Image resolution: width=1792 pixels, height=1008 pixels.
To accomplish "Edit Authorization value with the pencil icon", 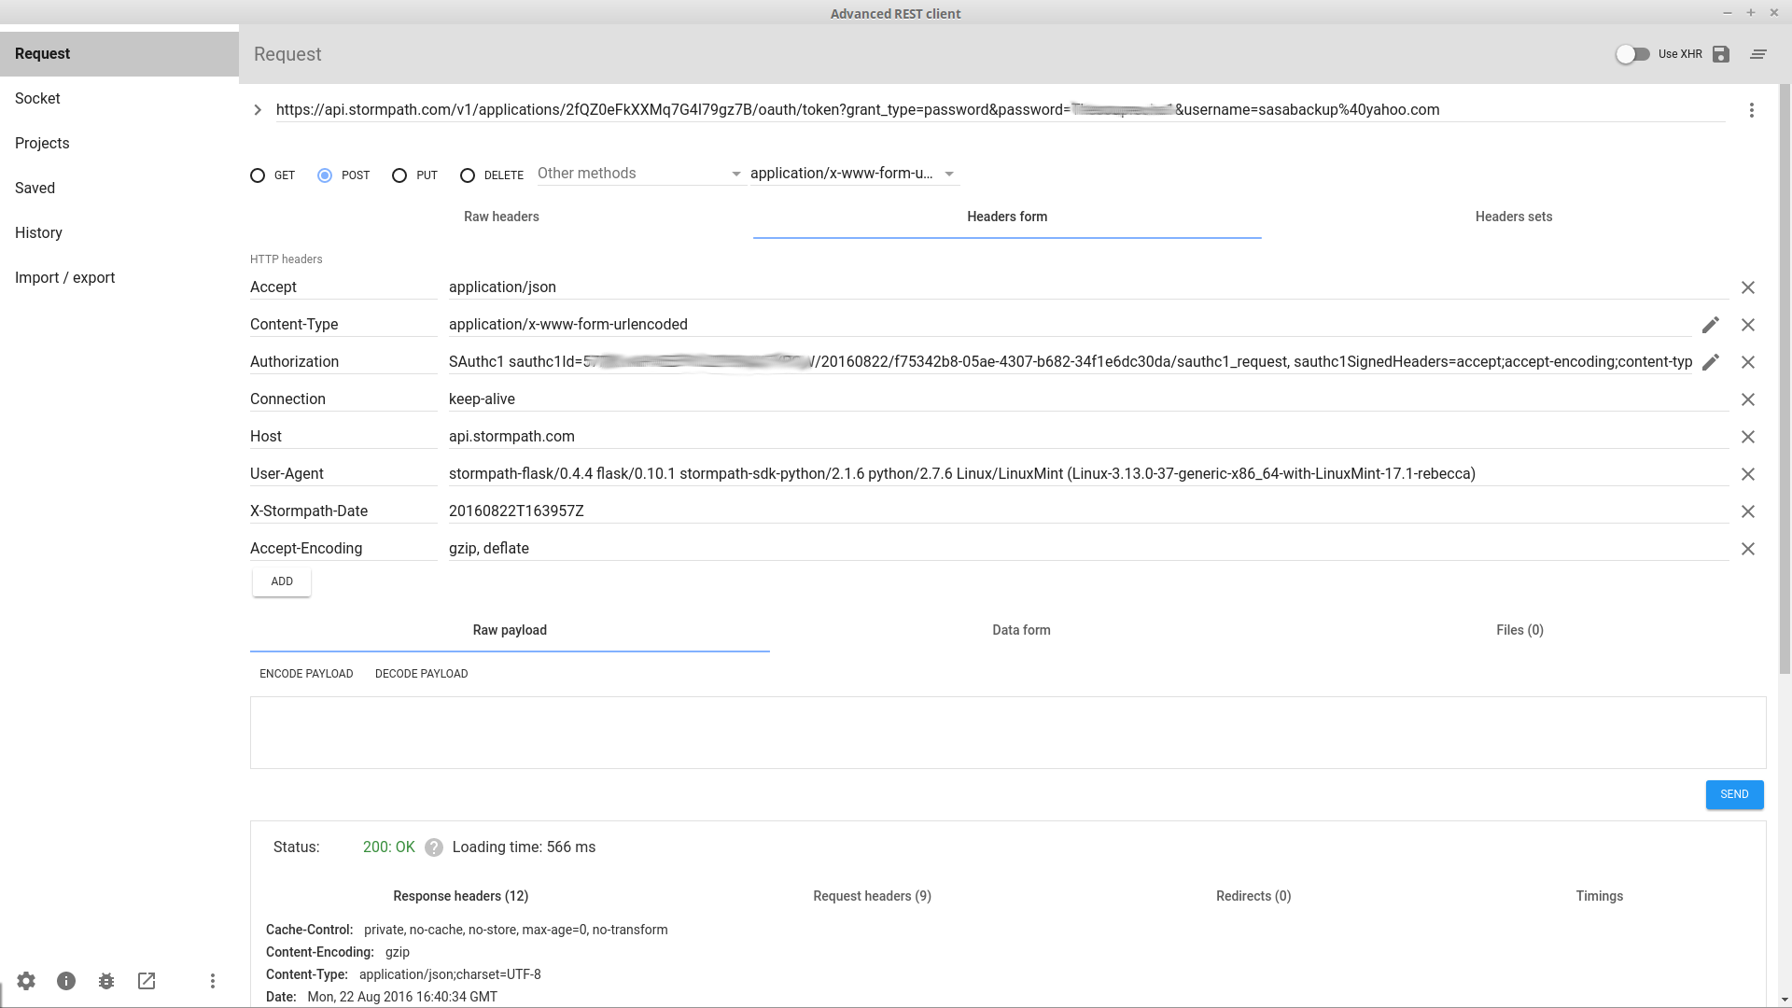I will [x=1711, y=362].
